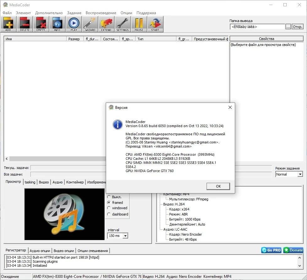Open the Дополнительно menu
The image size is (307, 280).
pos(49,13)
